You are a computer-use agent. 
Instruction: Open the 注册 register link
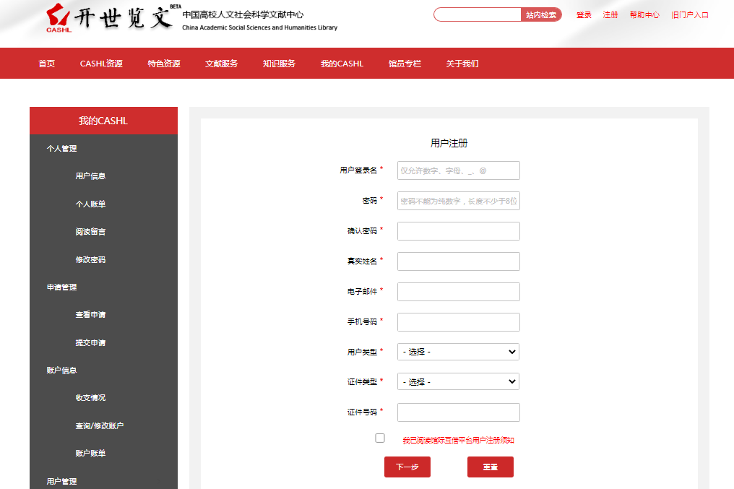click(x=610, y=15)
